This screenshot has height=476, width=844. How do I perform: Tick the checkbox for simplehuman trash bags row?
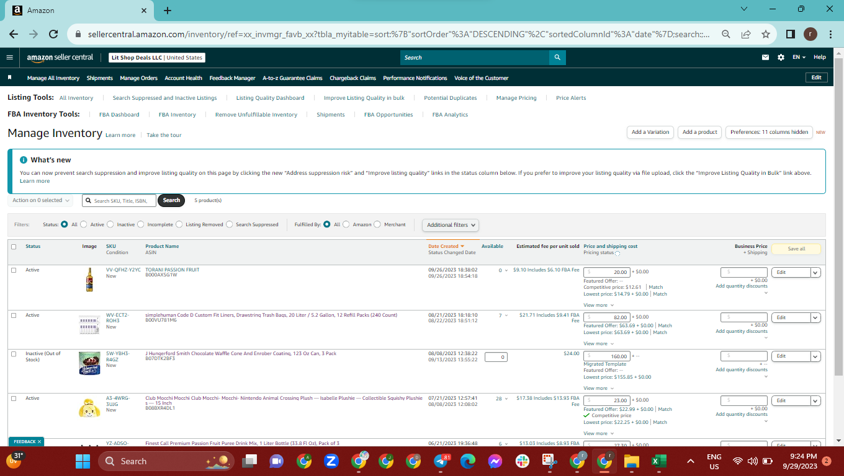pos(14,315)
